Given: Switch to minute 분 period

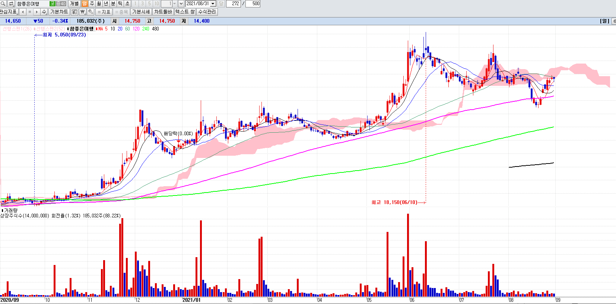Looking at the screenshot, I should click(x=113, y=3).
